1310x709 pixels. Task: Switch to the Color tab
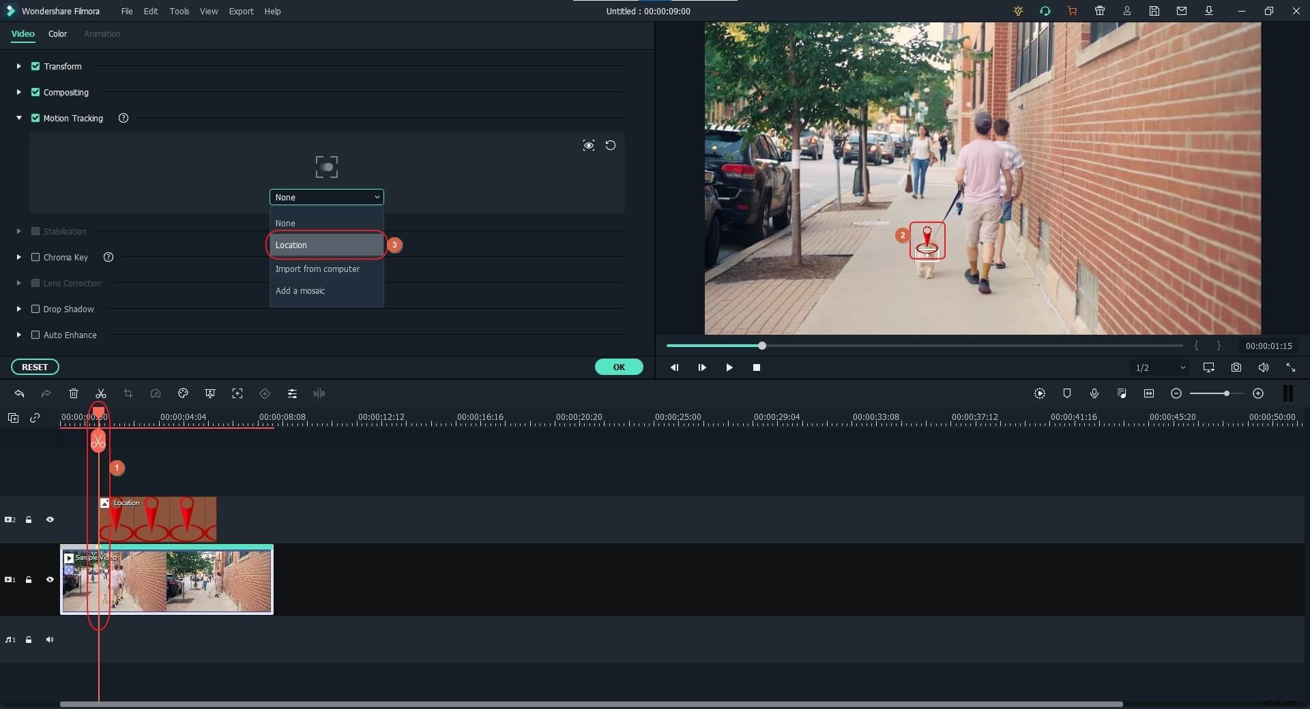pos(57,34)
